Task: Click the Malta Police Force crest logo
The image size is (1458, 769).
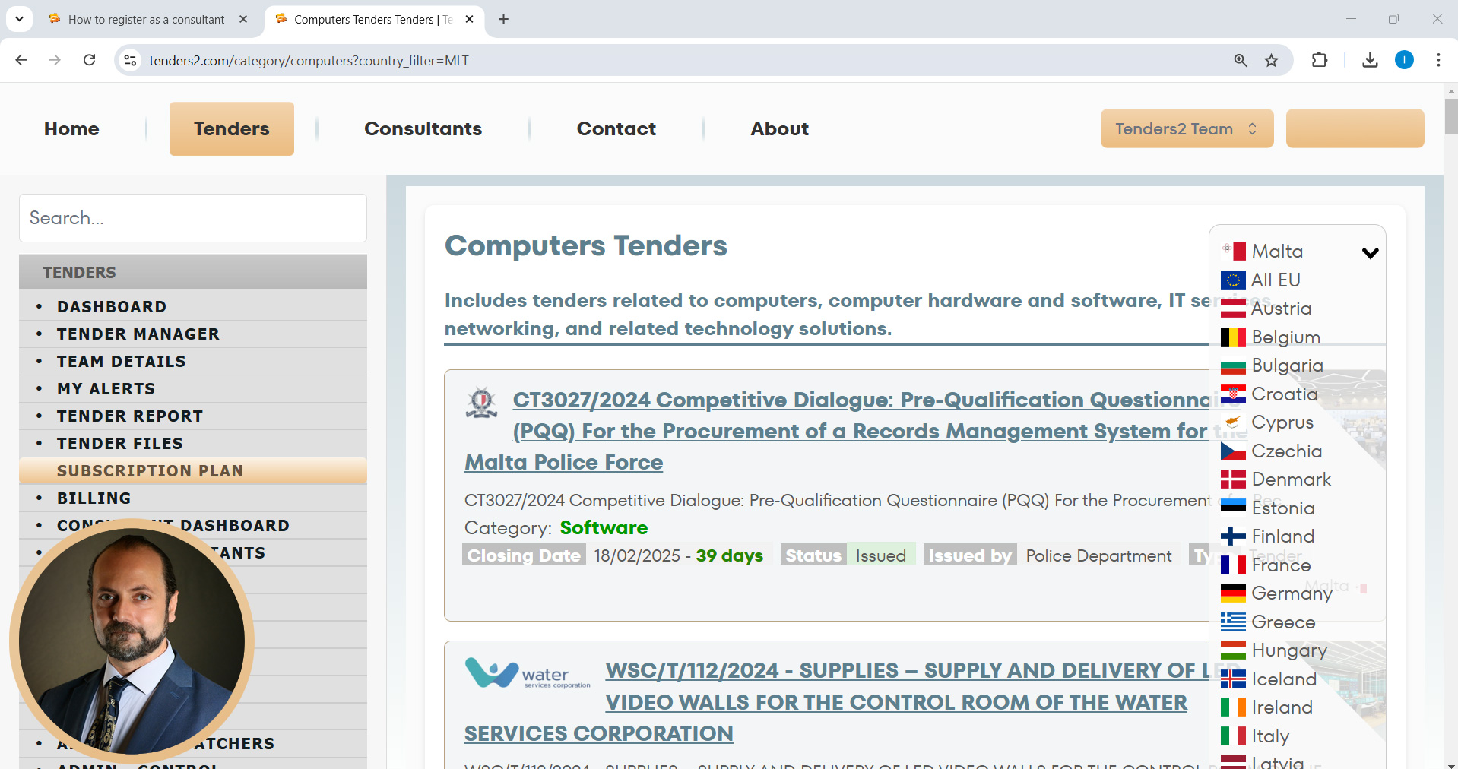Action: click(481, 403)
